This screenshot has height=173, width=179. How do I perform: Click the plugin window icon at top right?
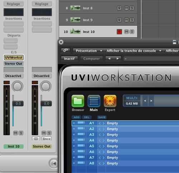[x=174, y=42]
